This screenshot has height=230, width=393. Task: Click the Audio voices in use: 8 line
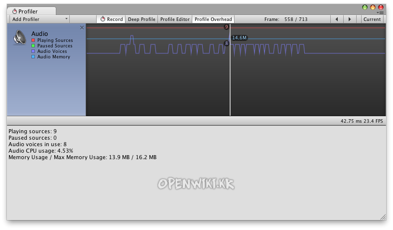click(x=37, y=144)
